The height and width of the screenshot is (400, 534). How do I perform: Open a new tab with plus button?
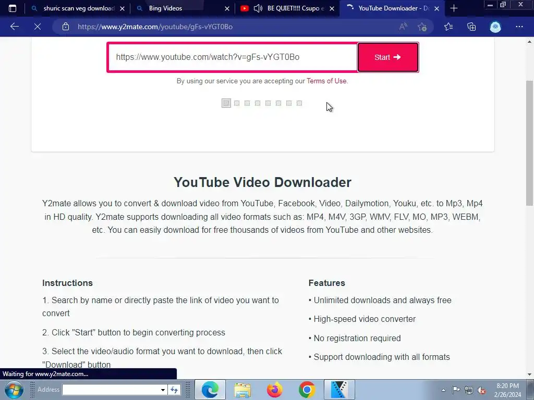(454, 8)
